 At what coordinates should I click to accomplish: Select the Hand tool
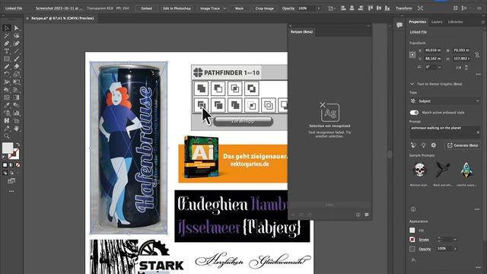click(17, 129)
